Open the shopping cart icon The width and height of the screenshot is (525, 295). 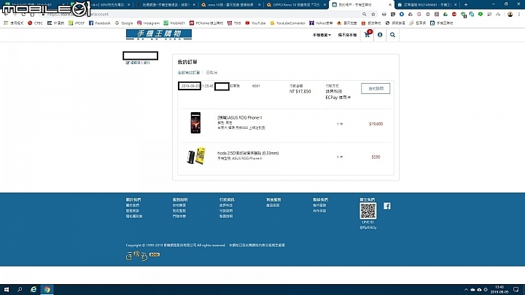click(x=367, y=35)
